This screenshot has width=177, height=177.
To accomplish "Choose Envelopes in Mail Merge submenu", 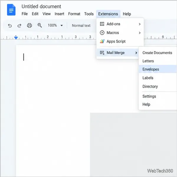I will pos(158,69).
